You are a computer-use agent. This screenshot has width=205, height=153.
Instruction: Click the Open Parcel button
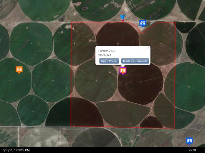(x=109, y=61)
